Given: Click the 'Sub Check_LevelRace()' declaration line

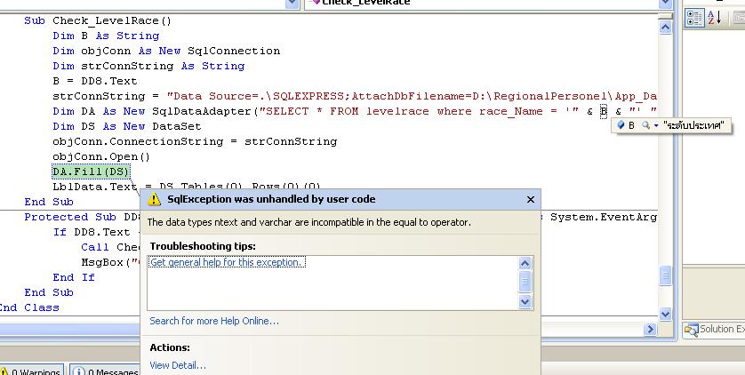Looking at the screenshot, I should click(98, 20).
